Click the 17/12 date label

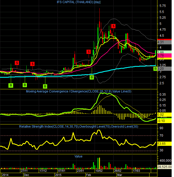tap(43, 171)
